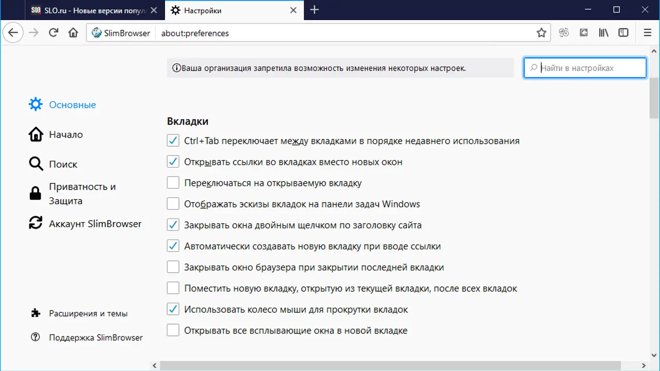Image resolution: width=660 pixels, height=371 pixels.
Task: Bookmark this page with the star icon
Action: tap(541, 33)
